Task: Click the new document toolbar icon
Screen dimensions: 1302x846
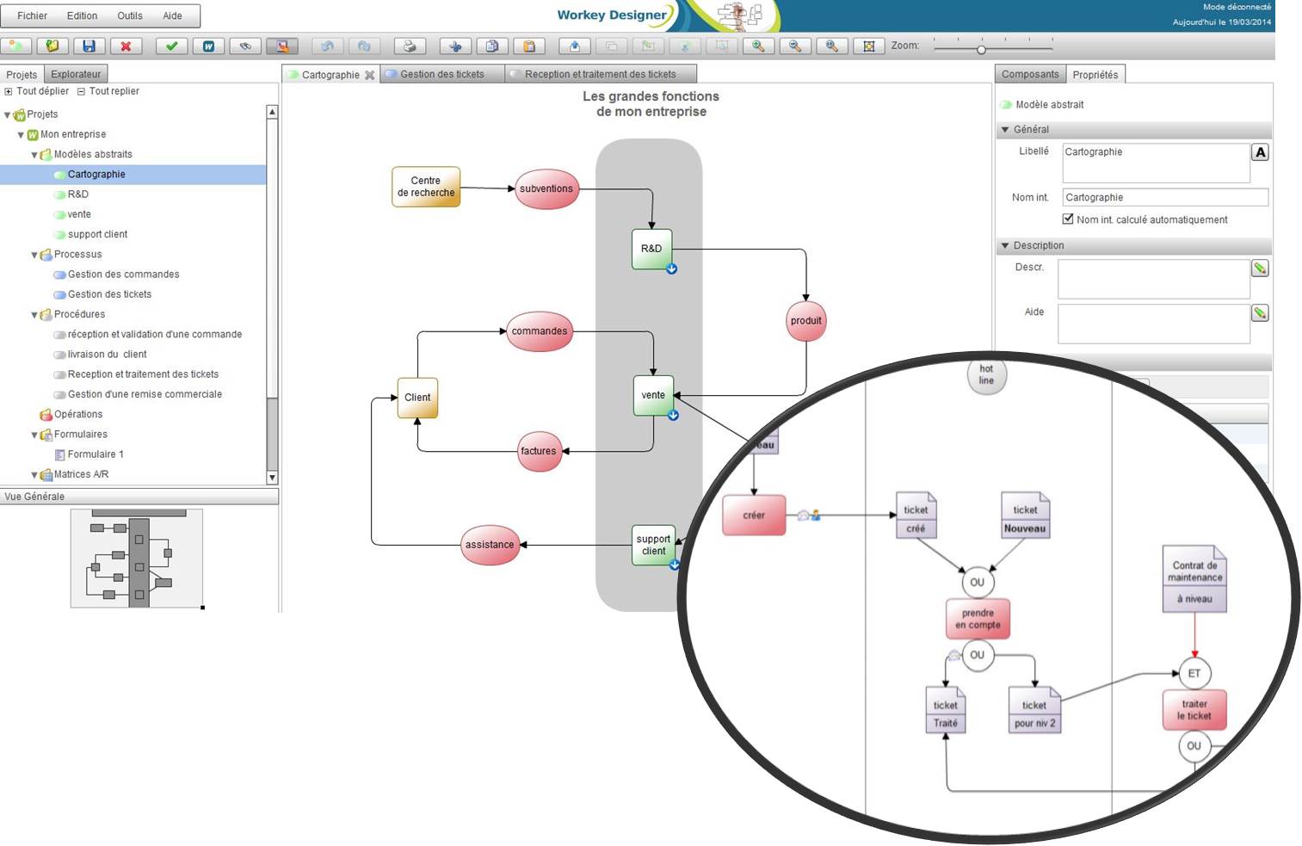Action: point(16,46)
